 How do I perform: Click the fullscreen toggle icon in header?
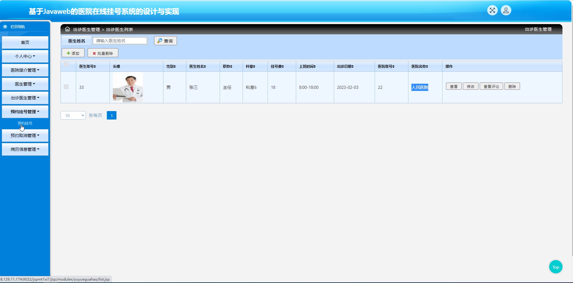click(492, 11)
